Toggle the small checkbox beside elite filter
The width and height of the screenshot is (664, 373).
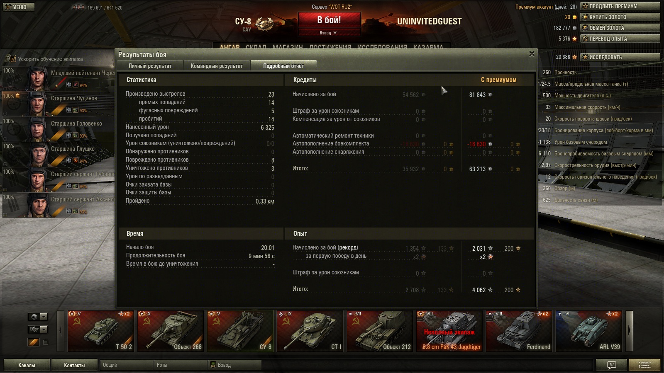(x=46, y=342)
